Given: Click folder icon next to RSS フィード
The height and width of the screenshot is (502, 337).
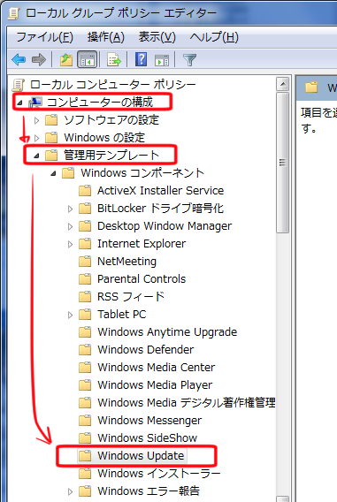Looking at the screenshot, I should point(85,297).
